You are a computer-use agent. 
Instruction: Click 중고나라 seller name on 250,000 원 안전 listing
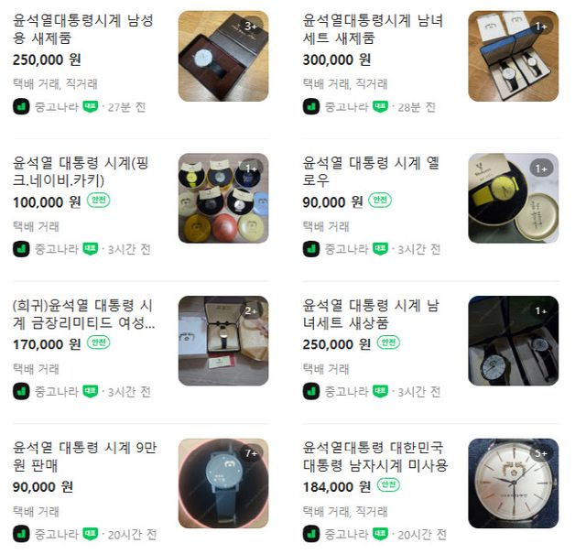pyautogui.click(x=346, y=392)
